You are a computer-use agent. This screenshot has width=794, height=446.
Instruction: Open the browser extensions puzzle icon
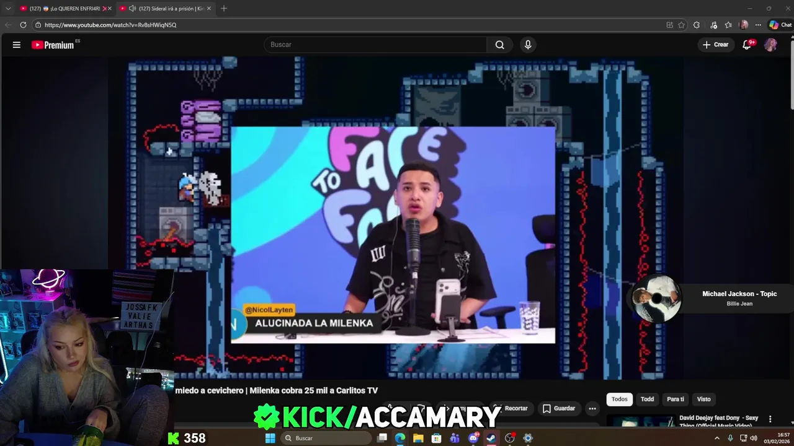click(x=697, y=25)
